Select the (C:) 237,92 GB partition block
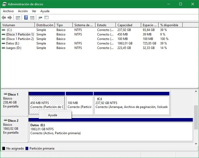The height and width of the screenshot is (158, 199). tap(131, 105)
